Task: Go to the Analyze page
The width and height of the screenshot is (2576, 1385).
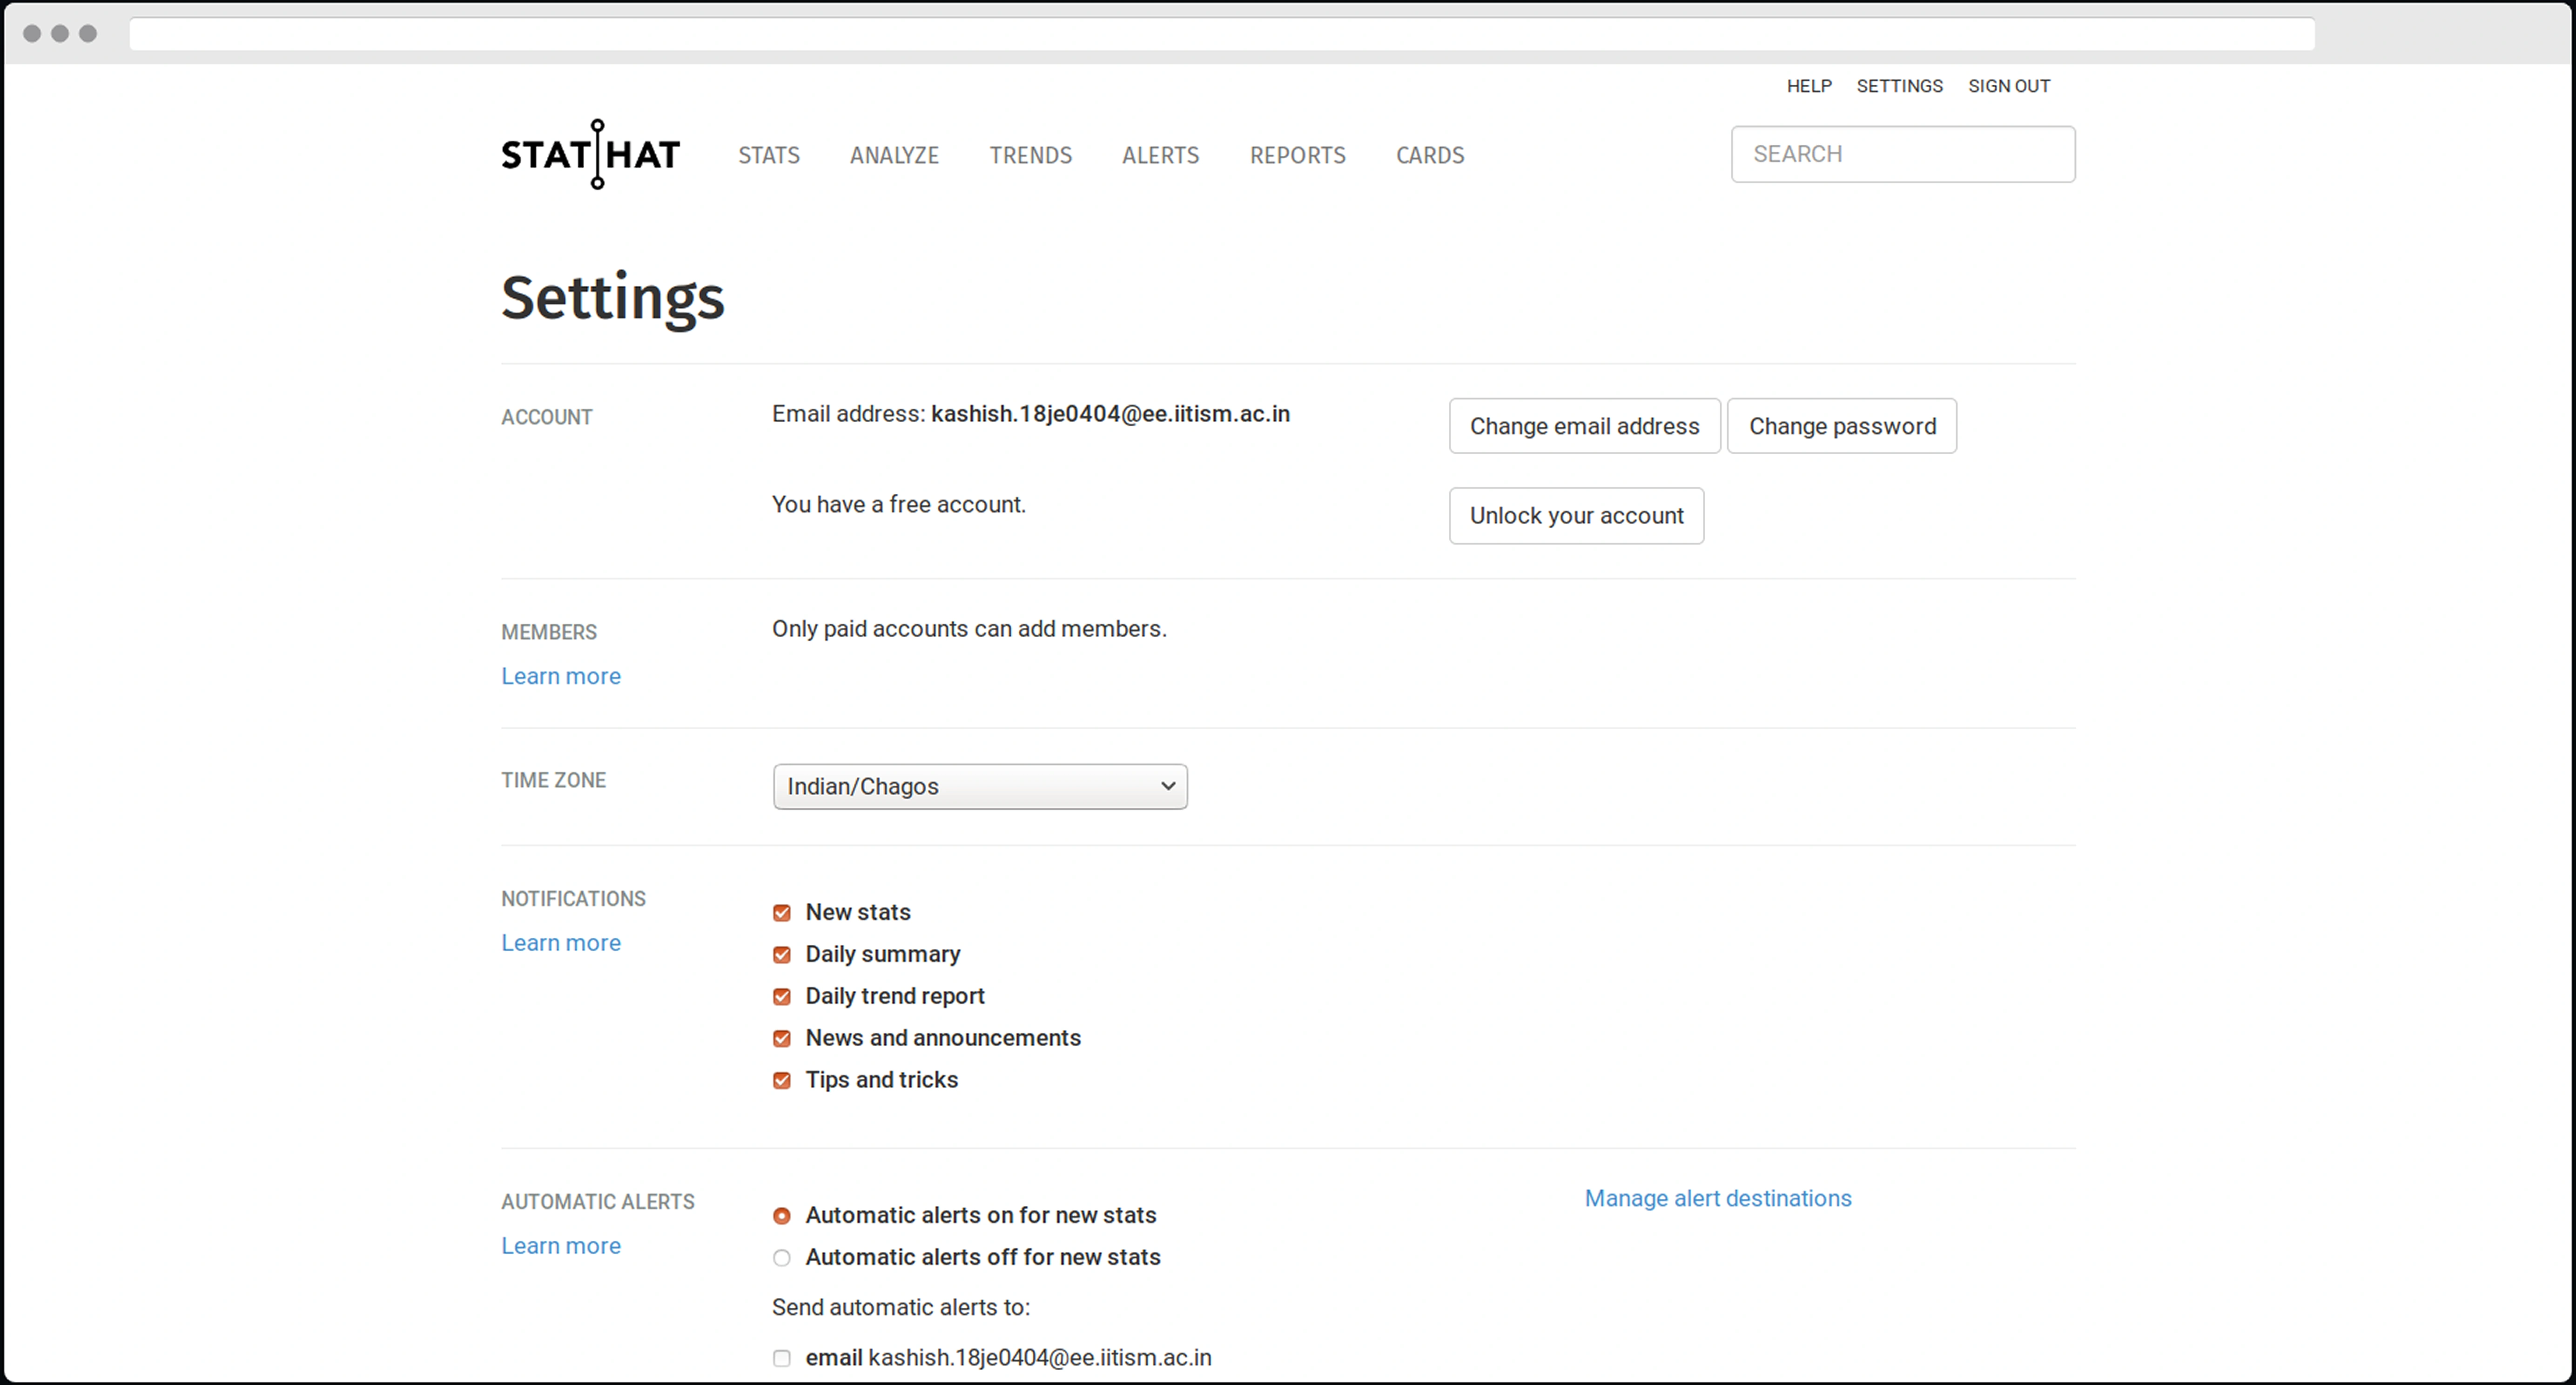Action: tap(894, 155)
